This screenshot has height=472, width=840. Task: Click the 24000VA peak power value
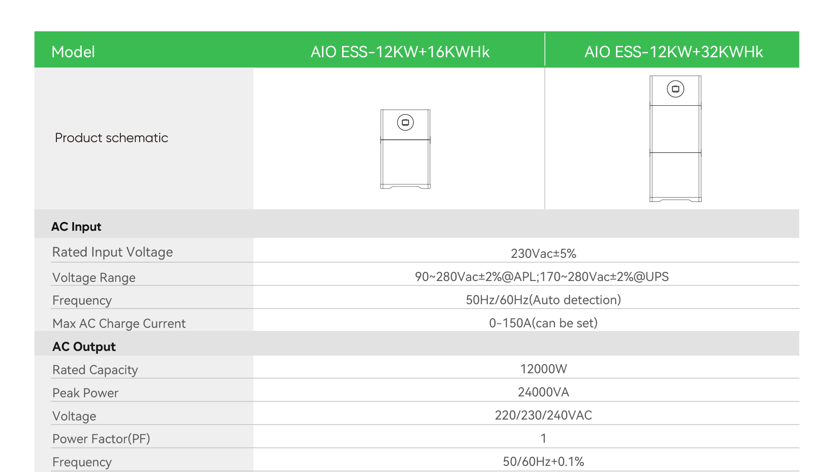point(543,392)
